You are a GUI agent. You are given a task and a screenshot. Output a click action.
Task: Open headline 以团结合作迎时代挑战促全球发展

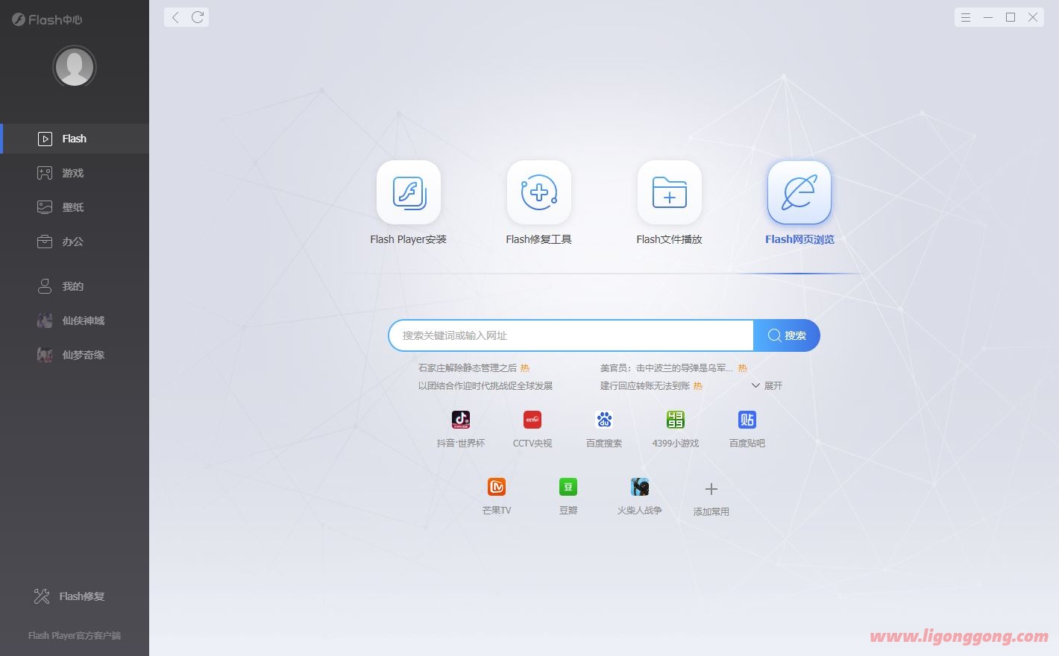tap(485, 385)
